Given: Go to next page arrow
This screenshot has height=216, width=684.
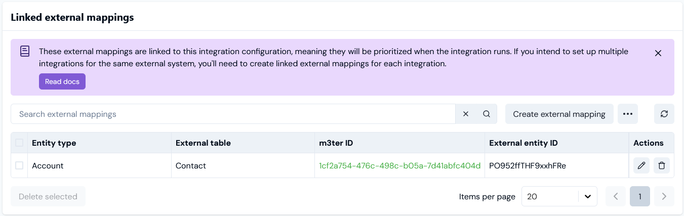Looking at the screenshot, I should (664, 196).
